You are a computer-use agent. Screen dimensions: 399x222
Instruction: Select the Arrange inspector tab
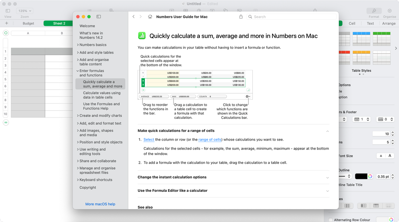click(389, 24)
